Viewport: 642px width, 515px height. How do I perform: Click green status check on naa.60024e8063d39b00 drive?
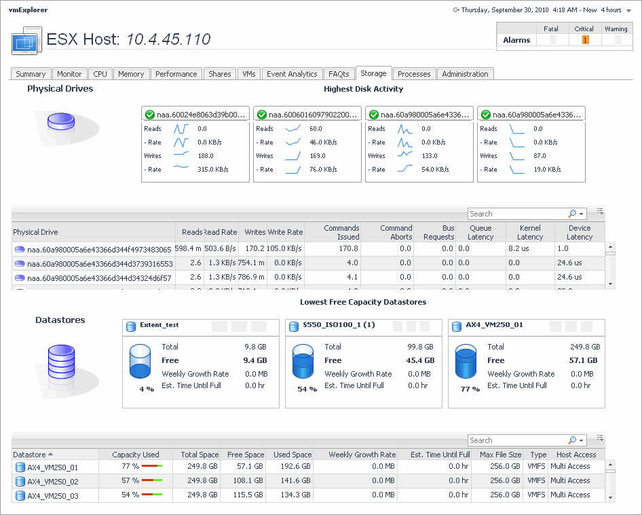149,115
